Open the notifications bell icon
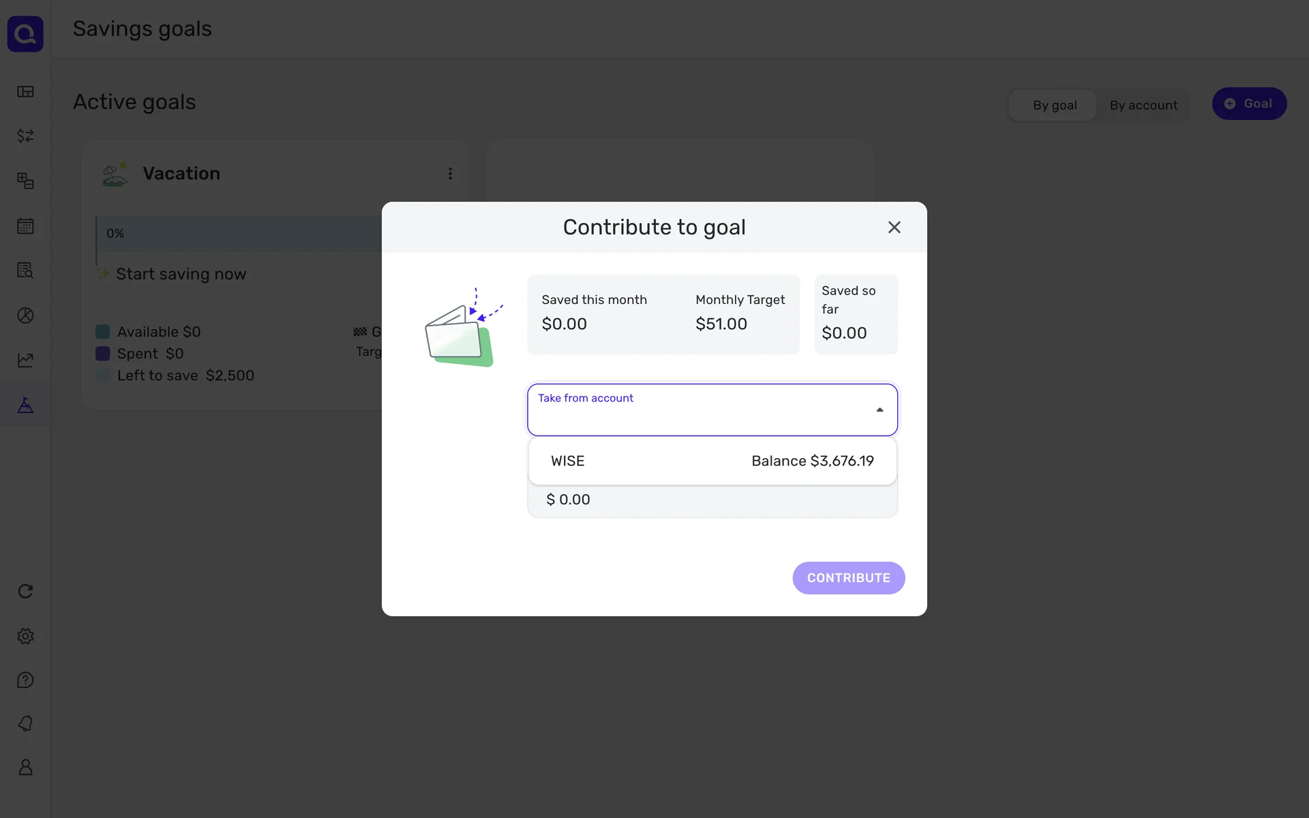This screenshot has width=1309, height=818. pyautogui.click(x=25, y=724)
